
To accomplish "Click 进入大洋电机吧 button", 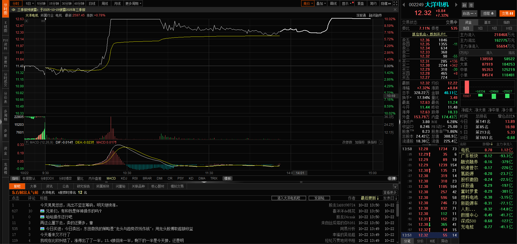I will pos(289,198).
